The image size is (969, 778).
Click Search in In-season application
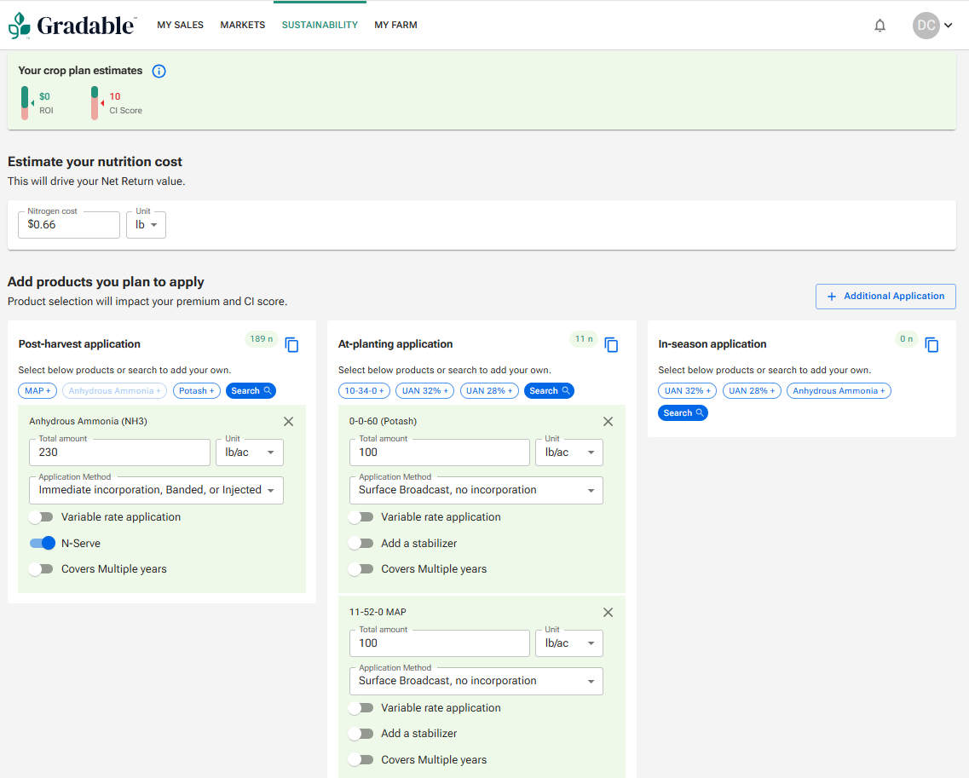[683, 413]
